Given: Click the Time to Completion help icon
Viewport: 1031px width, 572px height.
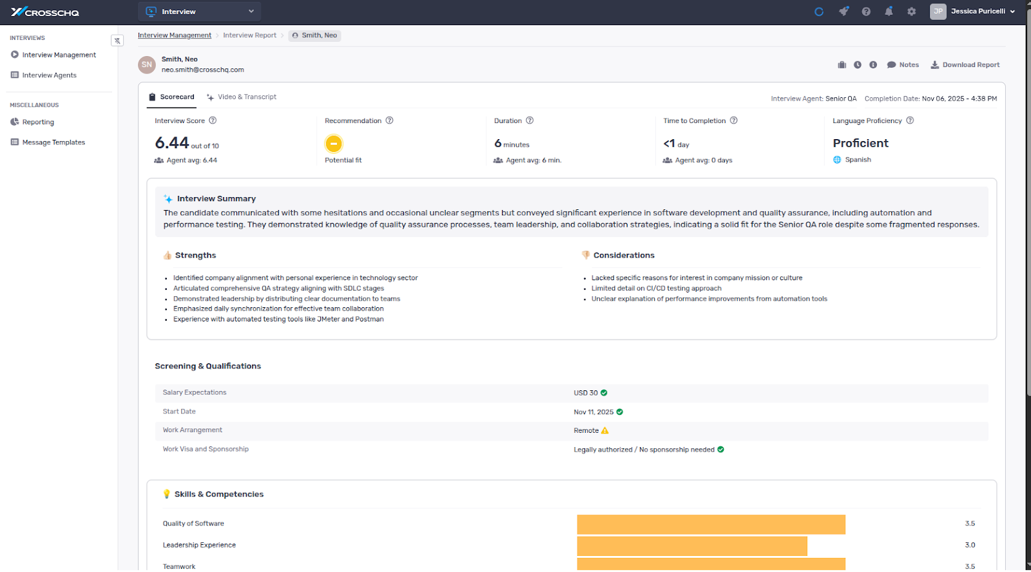Looking at the screenshot, I should click(x=733, y=120).
